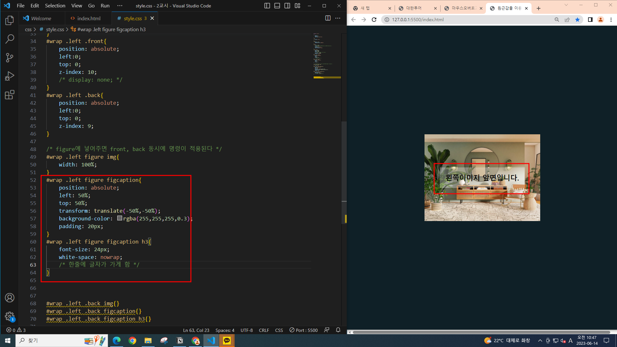Open the Manage gear icon
Screen dimensions: 617x347
(10, 316)
